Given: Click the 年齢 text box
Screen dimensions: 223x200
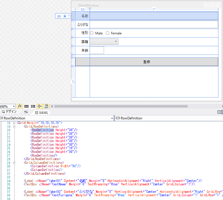Looking at the screenshot, I should (97, 50).
